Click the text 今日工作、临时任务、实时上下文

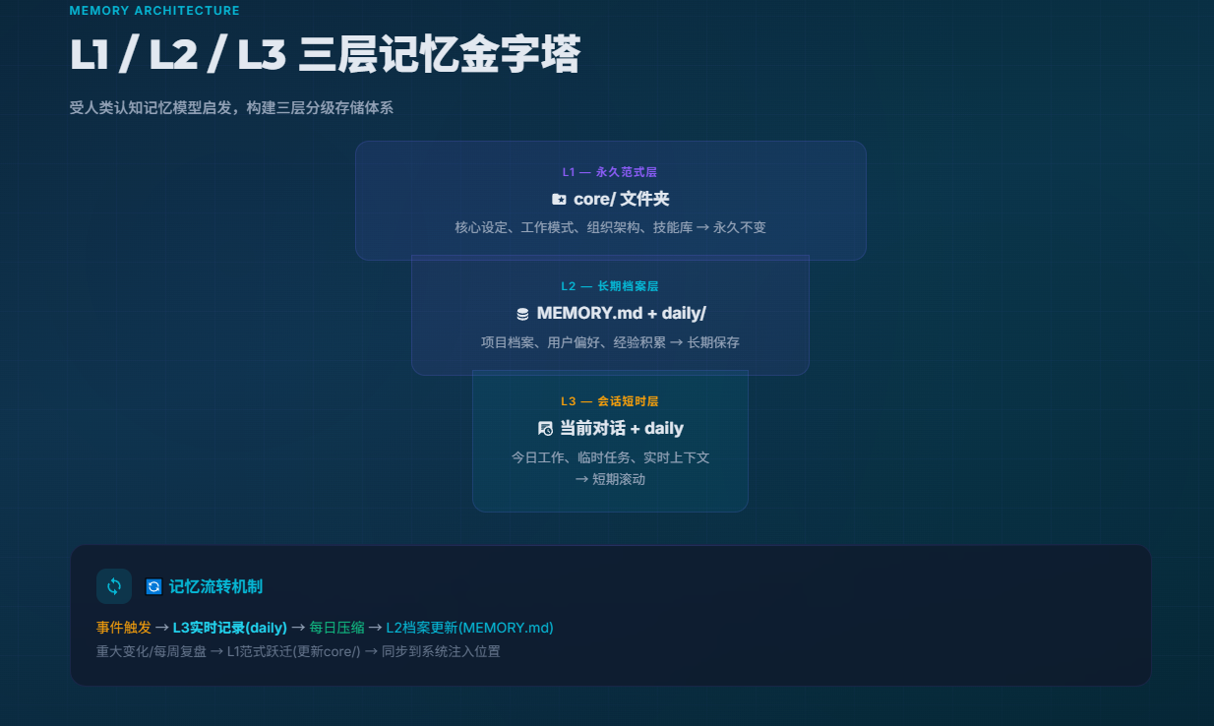(610, 457)
